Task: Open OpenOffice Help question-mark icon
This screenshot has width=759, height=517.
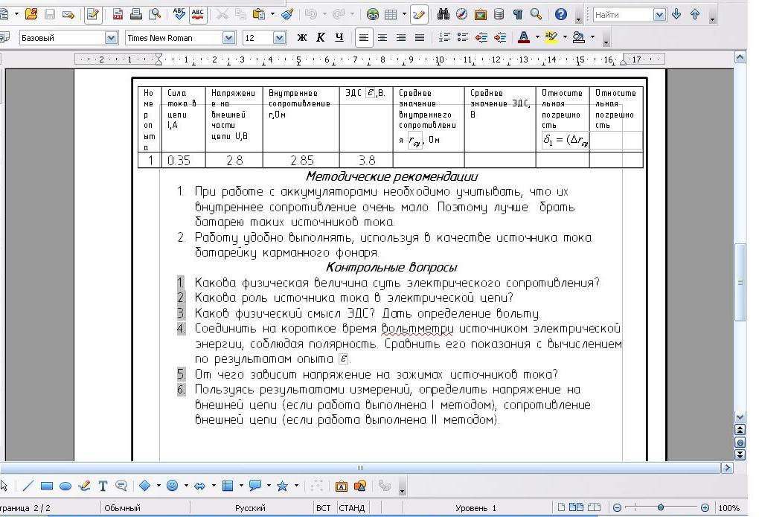Action: point(560,15)
